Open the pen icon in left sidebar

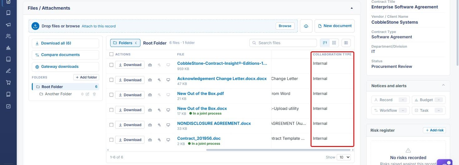8,71
